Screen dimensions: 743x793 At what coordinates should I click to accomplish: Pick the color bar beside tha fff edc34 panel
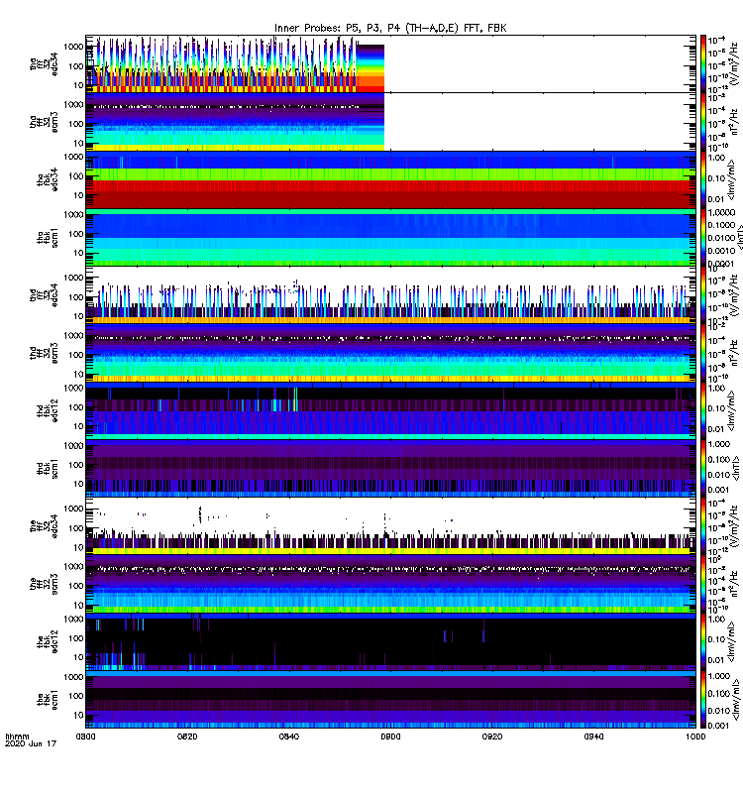pos(703,64)
